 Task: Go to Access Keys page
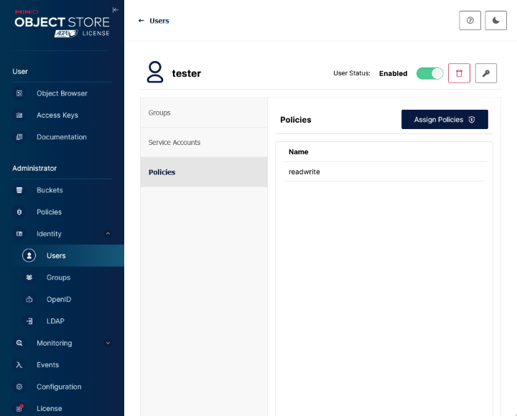coord(57,115)
